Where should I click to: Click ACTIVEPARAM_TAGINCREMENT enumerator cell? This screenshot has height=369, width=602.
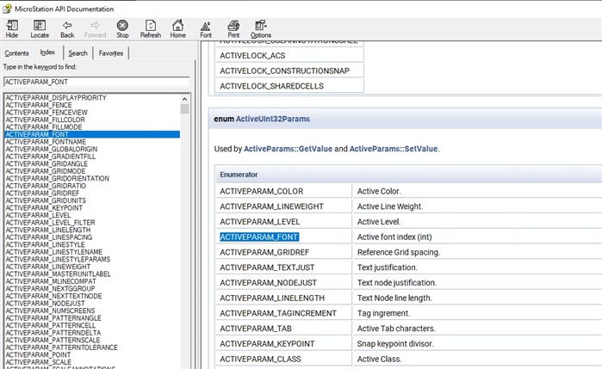click(283, 313)
